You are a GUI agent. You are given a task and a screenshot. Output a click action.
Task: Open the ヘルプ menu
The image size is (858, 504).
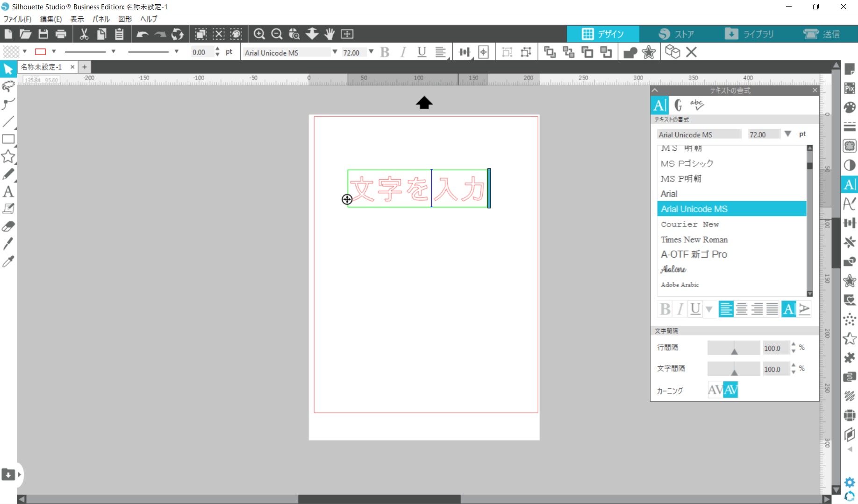149,19
